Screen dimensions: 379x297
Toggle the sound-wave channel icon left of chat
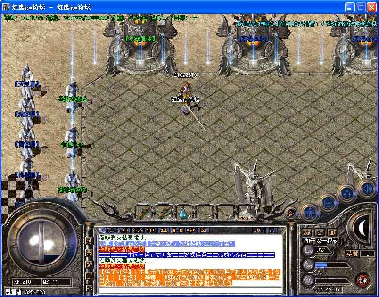point(90,241)
